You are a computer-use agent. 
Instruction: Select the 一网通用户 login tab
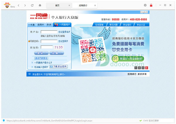[x=62, y=25]
